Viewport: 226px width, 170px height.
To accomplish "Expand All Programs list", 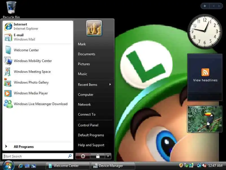I will pos(38,146).
